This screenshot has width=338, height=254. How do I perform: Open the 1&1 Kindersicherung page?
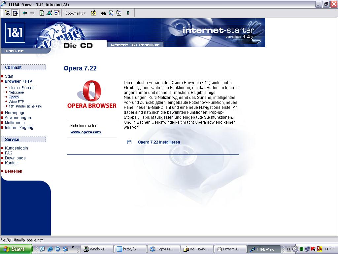(25, 106)
